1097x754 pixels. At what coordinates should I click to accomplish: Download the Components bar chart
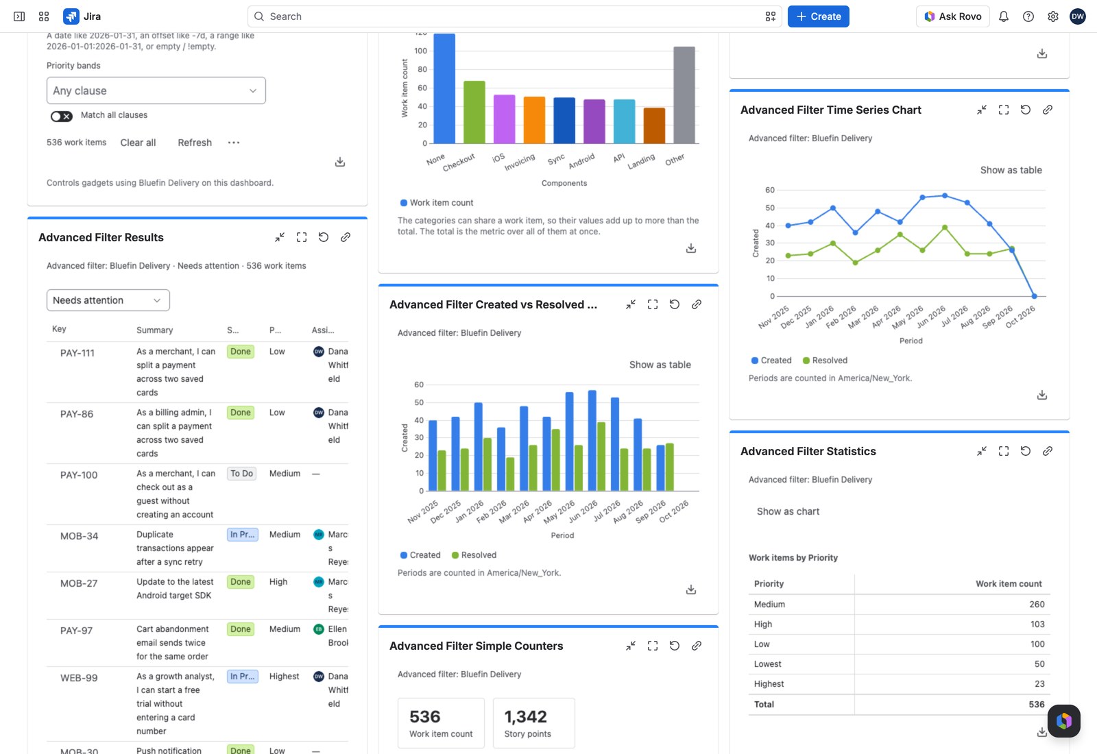tap(691, 248)
